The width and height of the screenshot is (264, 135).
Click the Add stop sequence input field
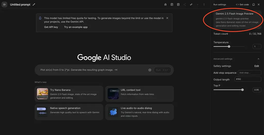(x=249, y=73)
